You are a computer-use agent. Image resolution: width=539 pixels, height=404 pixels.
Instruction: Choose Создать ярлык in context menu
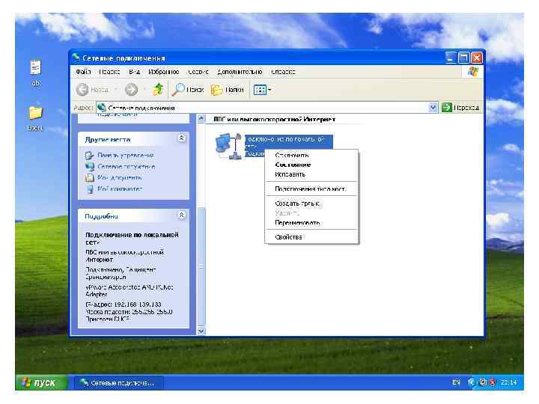click(311, 203)
